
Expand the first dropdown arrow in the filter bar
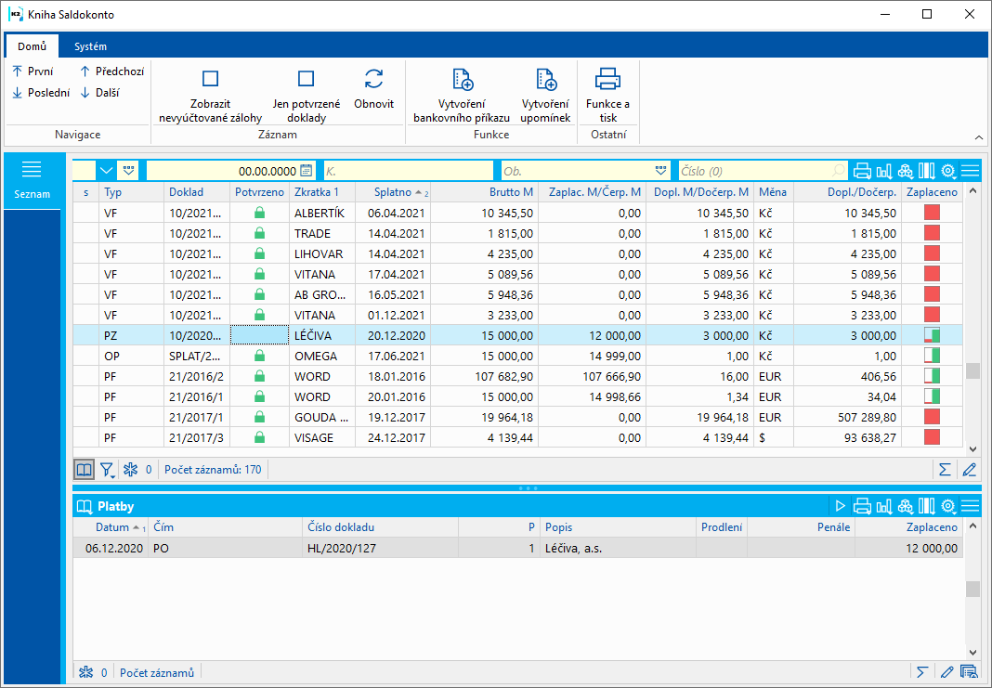click(x=106, y=171)
